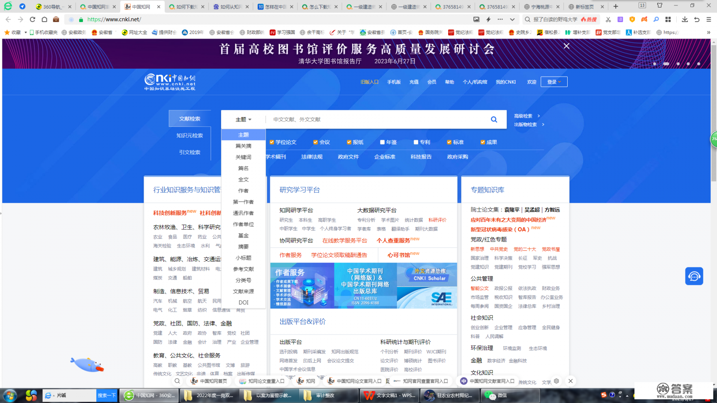Click the blue search magnifier icon
Viewport: 717px width, 403px height.
click(x=494, y=119)
